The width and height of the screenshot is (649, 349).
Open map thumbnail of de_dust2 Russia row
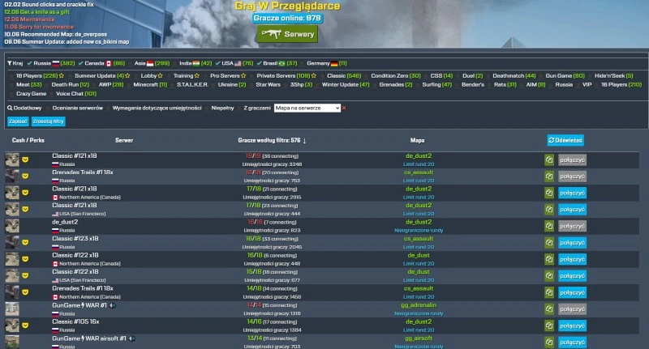click(12, 226)
